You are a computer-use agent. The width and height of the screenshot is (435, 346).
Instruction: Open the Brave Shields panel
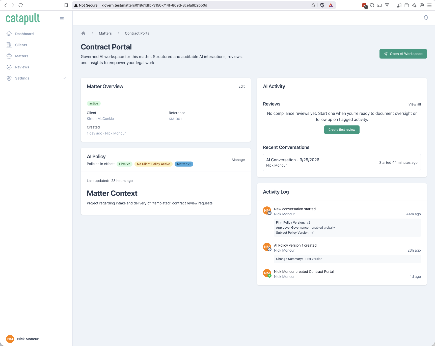click(322, 5)
